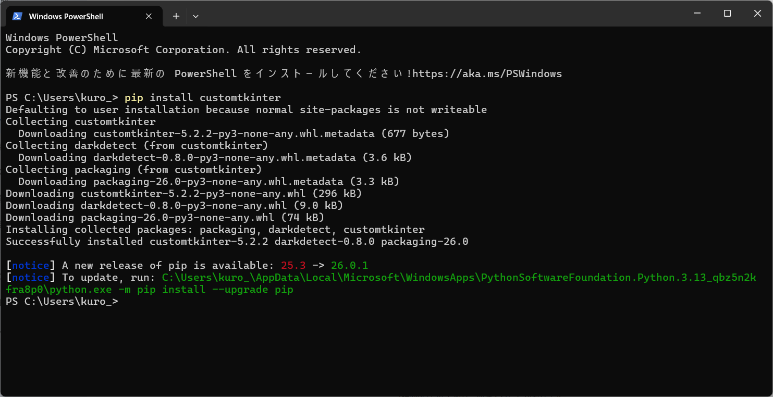This screenshot has width=773, height=397.
Task: Click the green python.exe upgrade command path
Action: pyautogui.click(x=459, y=278)
